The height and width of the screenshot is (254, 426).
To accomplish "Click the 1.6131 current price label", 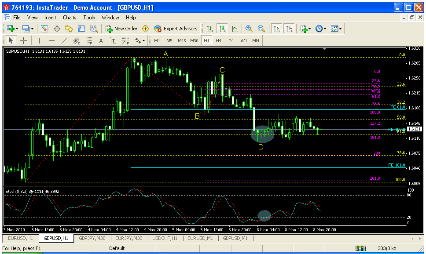I will 414,129.
